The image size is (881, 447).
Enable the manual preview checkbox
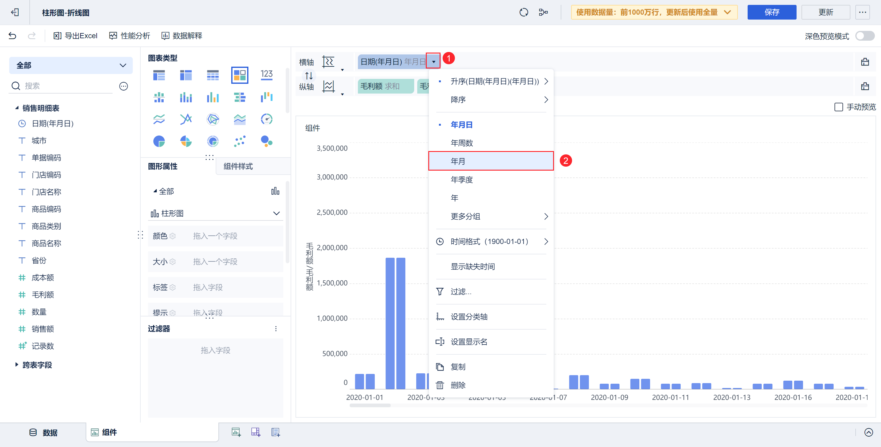838,107
